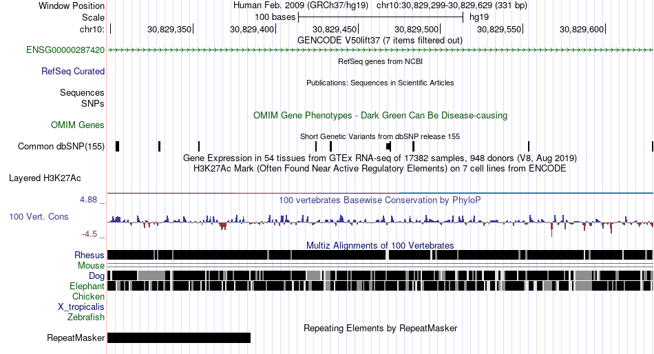Image resolution: width=654 pixels, height=354 pixels.
Task: Click the Common dbSNP(155) track label
Action: [x=61, y=147]
